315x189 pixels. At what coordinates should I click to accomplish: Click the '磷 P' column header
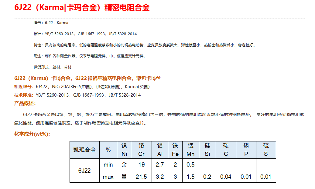(x=246, y=150)
